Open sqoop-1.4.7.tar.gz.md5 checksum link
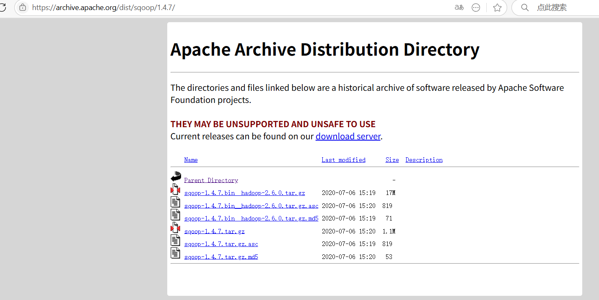 [221, 257]
